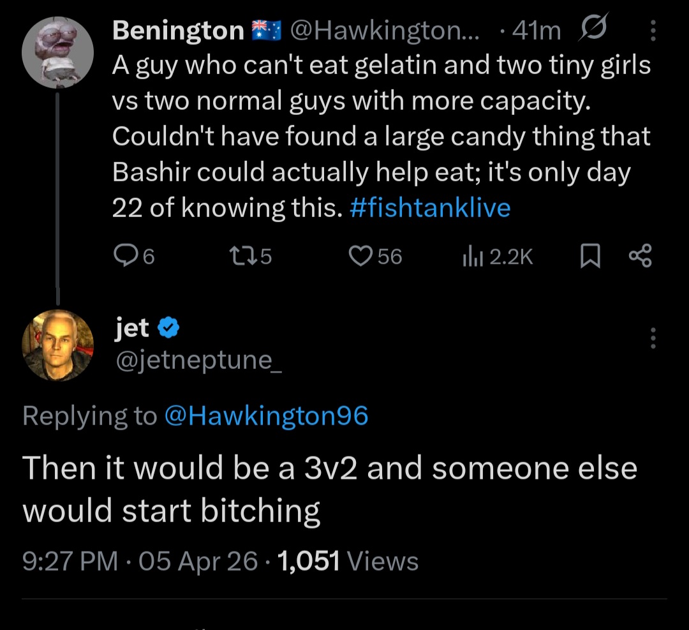Like Benington's tweet with the heart
The height and width of the screenshot is (630, 689).
click(x=360, y=256)
